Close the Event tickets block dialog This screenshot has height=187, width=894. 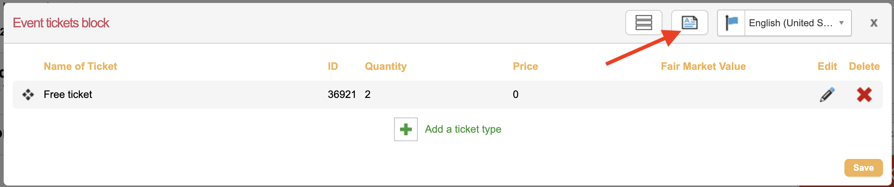coord(874,23)
